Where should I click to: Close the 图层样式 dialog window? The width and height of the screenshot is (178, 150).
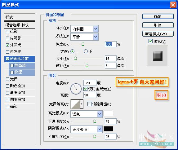tap(173, 5)
